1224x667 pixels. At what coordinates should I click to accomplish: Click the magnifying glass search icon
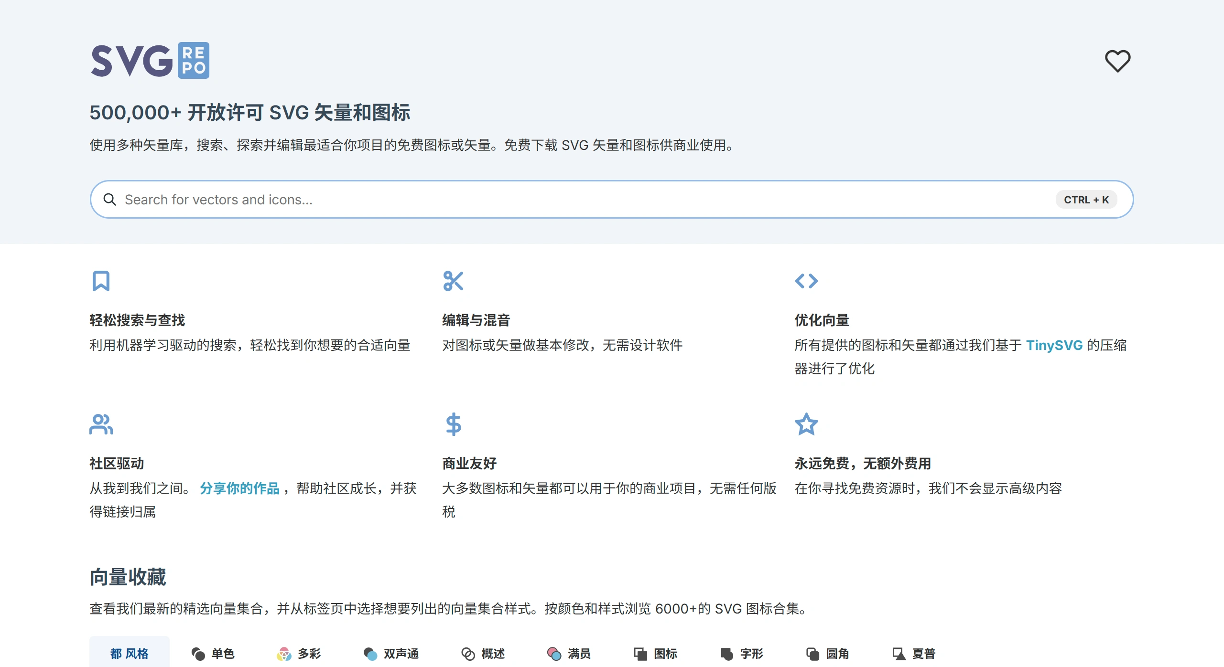pyautogui.click(x=110, y=199)
